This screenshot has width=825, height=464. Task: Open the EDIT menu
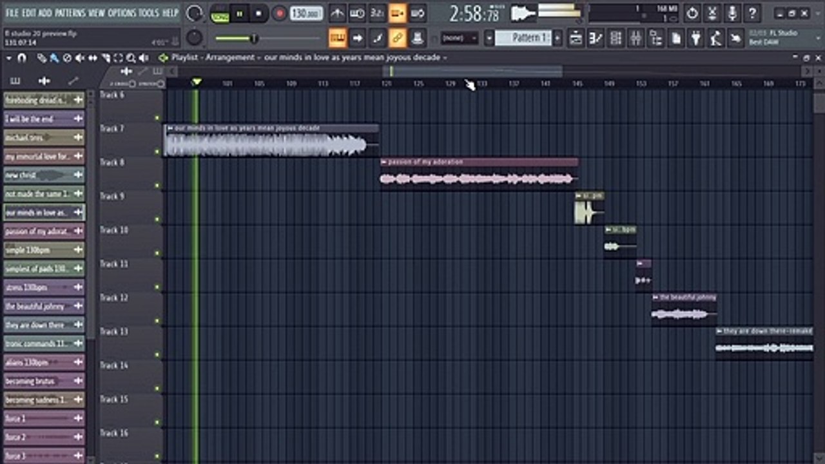[28, 13]
